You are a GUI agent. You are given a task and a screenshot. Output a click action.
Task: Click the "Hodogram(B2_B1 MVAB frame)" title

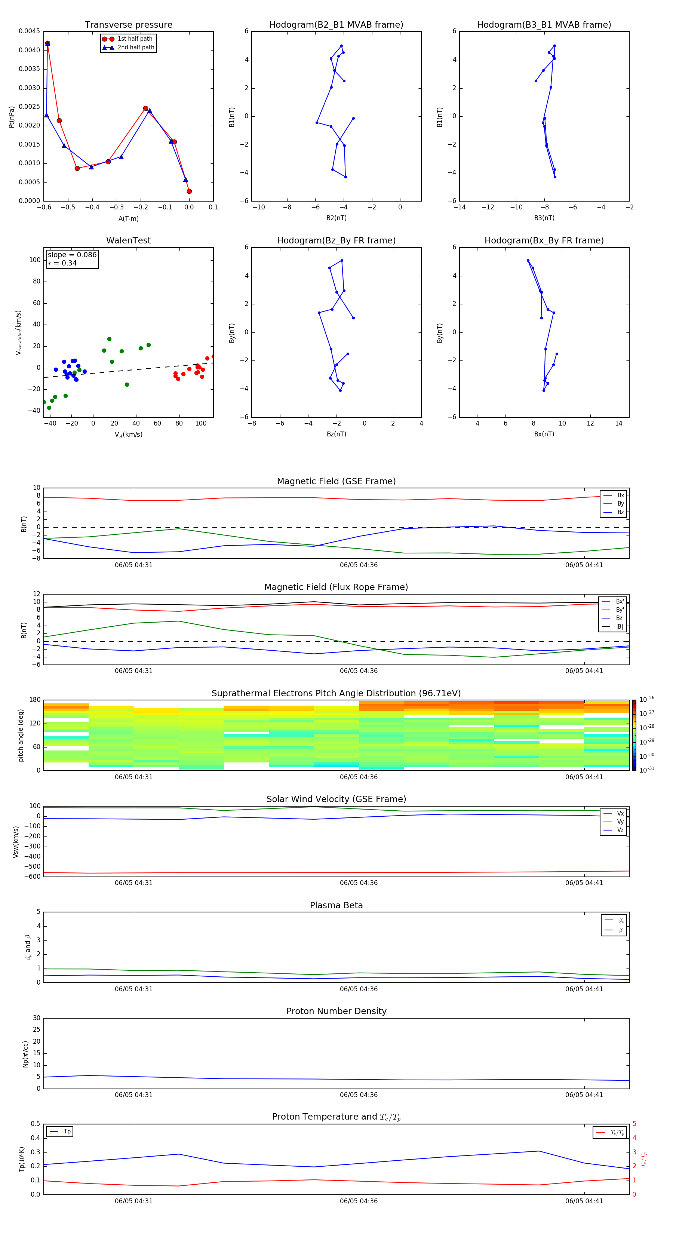(x=336, y=25)
